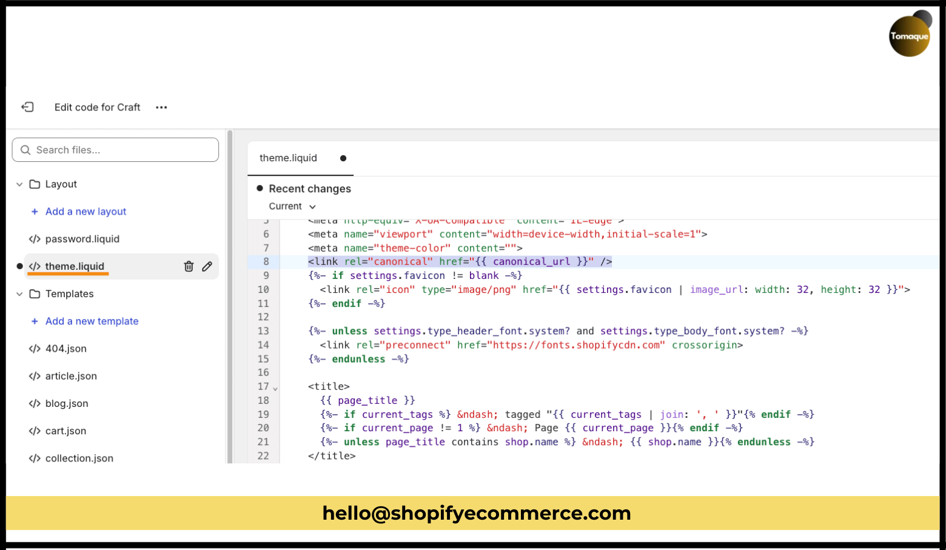The image size is (946, 550).
Task: Select theme.liquid in the file tree
Action: (75, 266)
